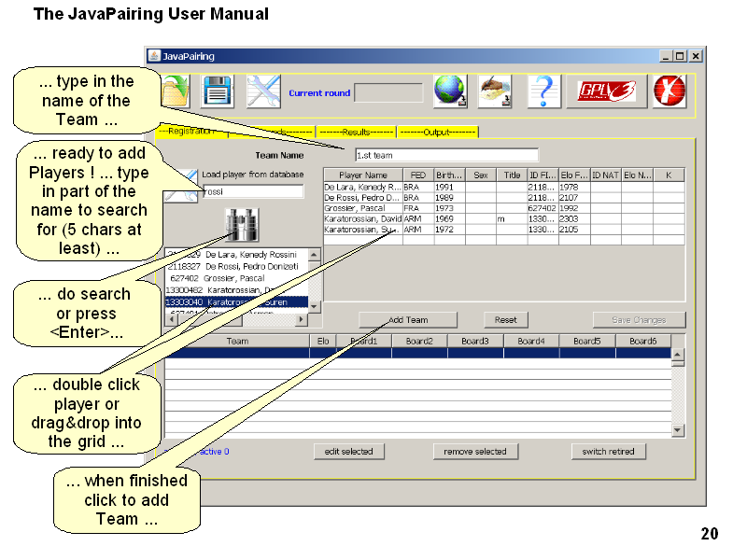This screenshot has width=747, height=560.
Task: Click the search list right scroll arrow
Action: pyautogui.click(x=301, y=319)
